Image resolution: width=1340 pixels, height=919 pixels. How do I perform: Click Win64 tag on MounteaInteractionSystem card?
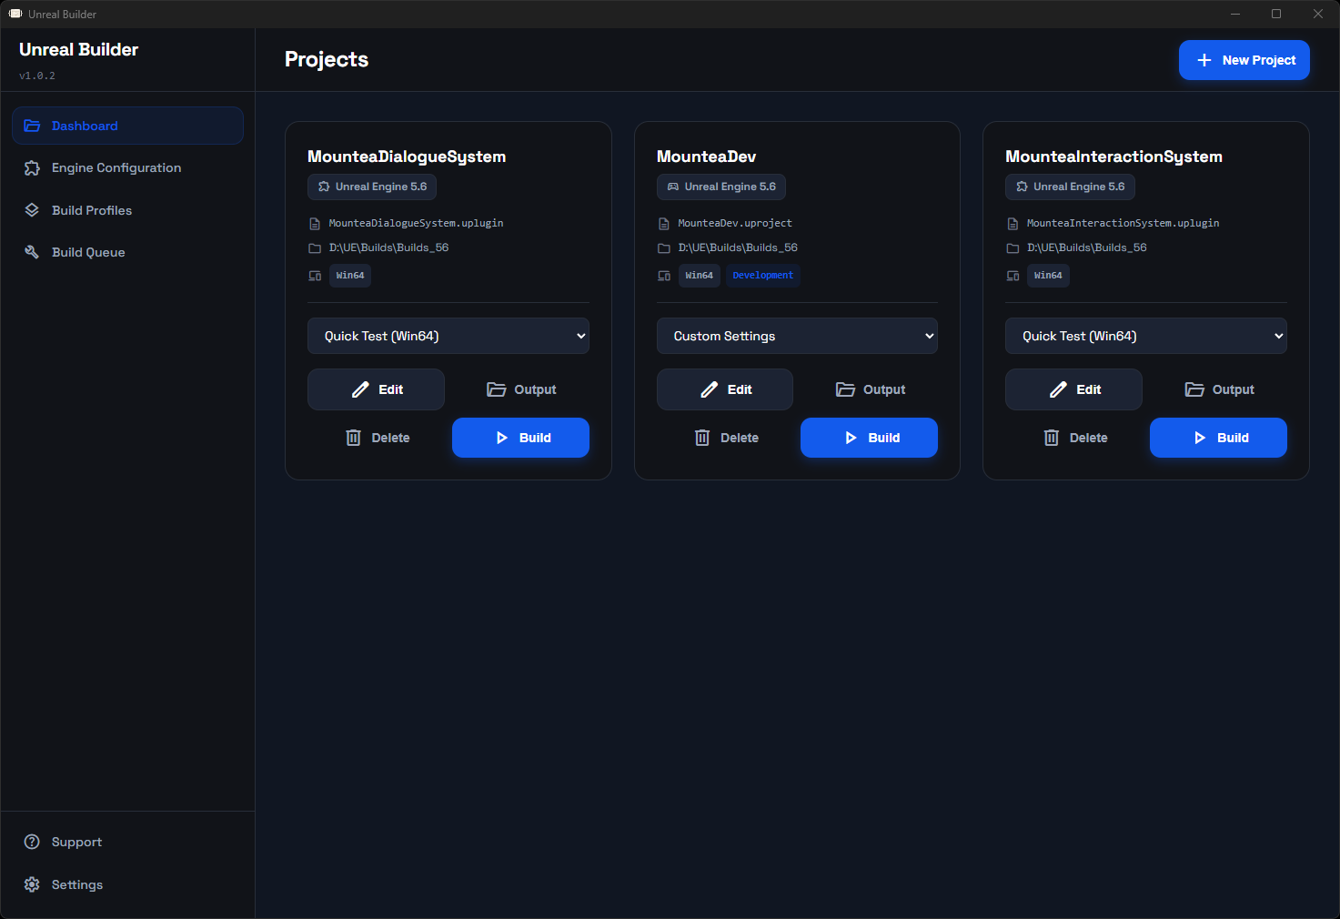pyautogui.click(x=1048, y=275)
